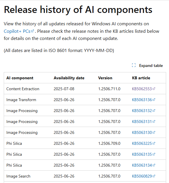Click the ISO 8601 date format note

[x=59, y=51]
